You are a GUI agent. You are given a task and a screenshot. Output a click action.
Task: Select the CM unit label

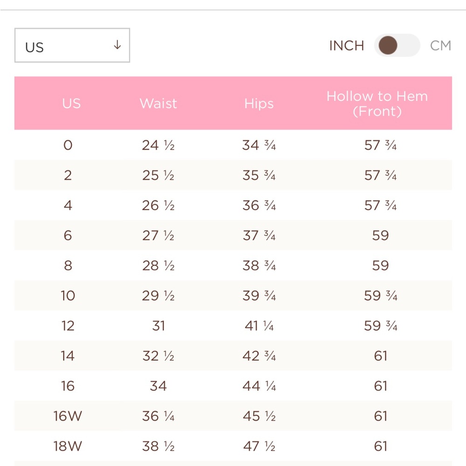440,46
